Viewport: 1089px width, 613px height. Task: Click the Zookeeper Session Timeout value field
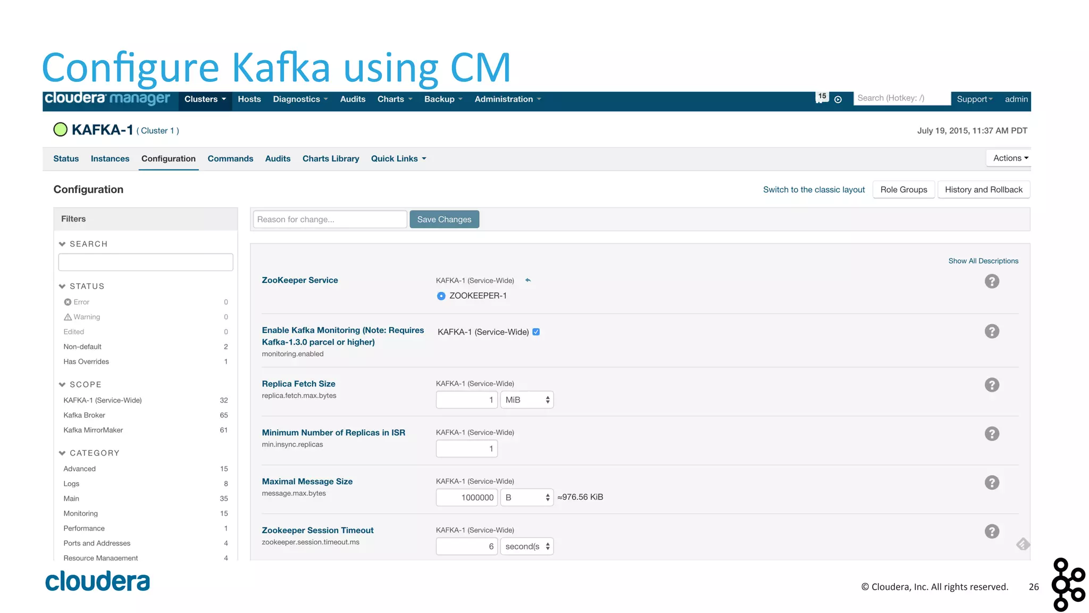pyautogui.click(x=467, y=547)
